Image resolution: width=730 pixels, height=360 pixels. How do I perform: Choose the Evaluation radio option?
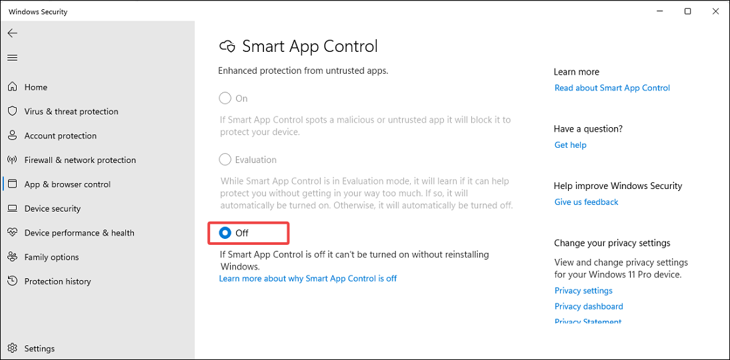coord(225,160)
